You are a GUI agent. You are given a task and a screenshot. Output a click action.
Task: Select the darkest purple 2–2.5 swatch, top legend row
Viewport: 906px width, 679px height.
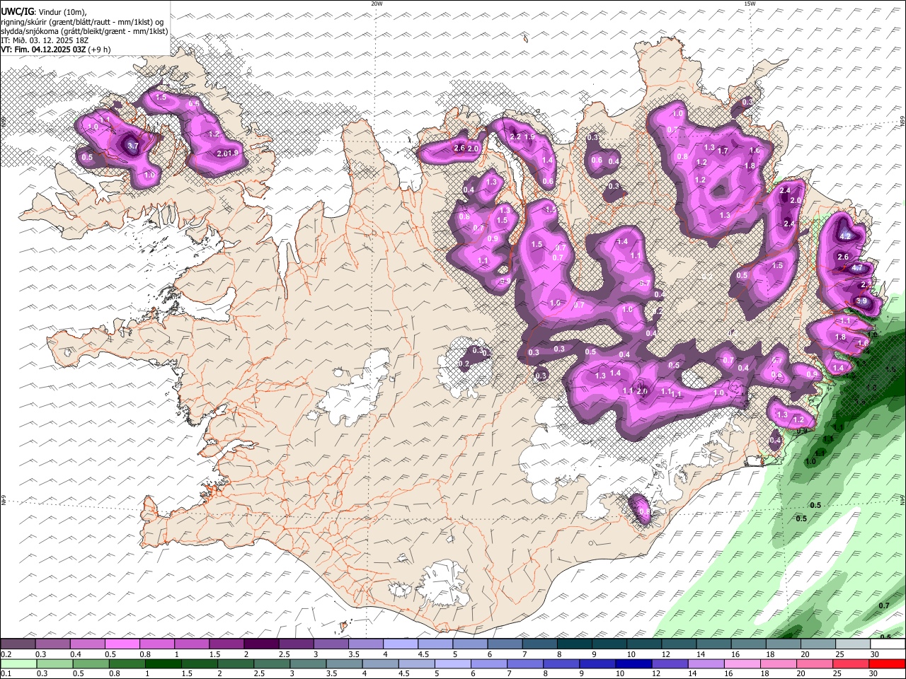[x=261, y=644]
